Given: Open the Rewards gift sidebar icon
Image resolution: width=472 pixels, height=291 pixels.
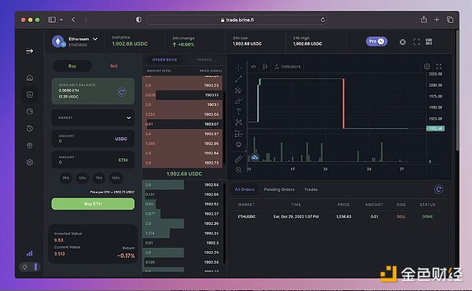Looking at the screenshot, I should point(30,145).
